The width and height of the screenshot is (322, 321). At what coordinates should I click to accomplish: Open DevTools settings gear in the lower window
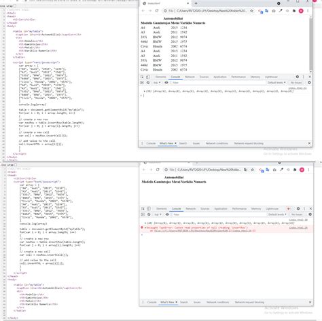(x=298, y=208)
